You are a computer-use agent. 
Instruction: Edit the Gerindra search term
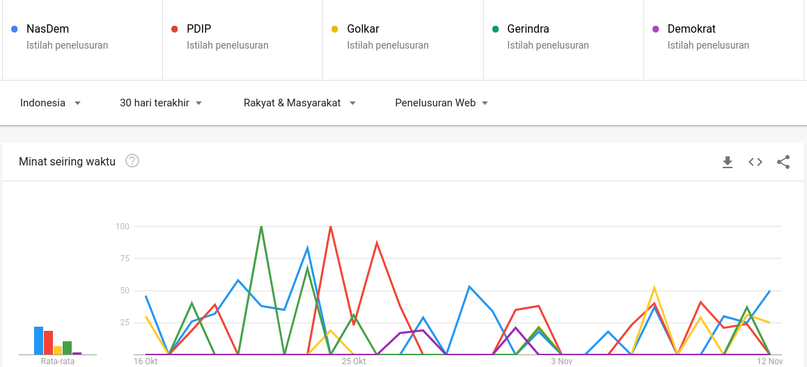[528, 28]
